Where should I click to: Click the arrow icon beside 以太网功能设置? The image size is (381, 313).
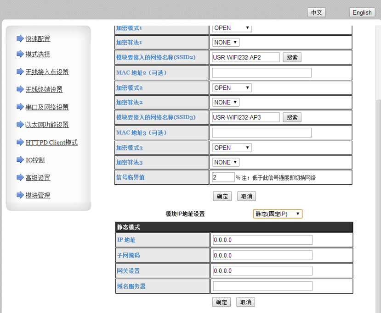[20, 125]
